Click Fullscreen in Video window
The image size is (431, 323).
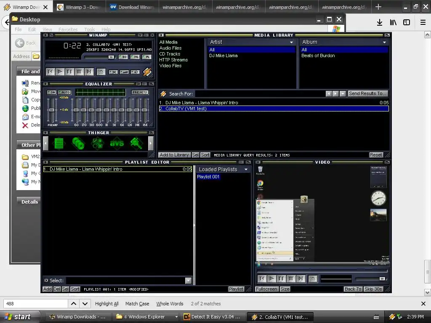click(x=266, y=289)
